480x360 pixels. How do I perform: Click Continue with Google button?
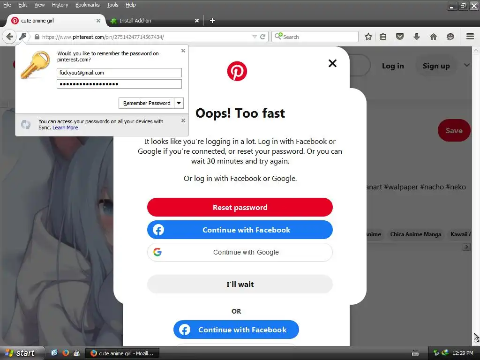240,252
